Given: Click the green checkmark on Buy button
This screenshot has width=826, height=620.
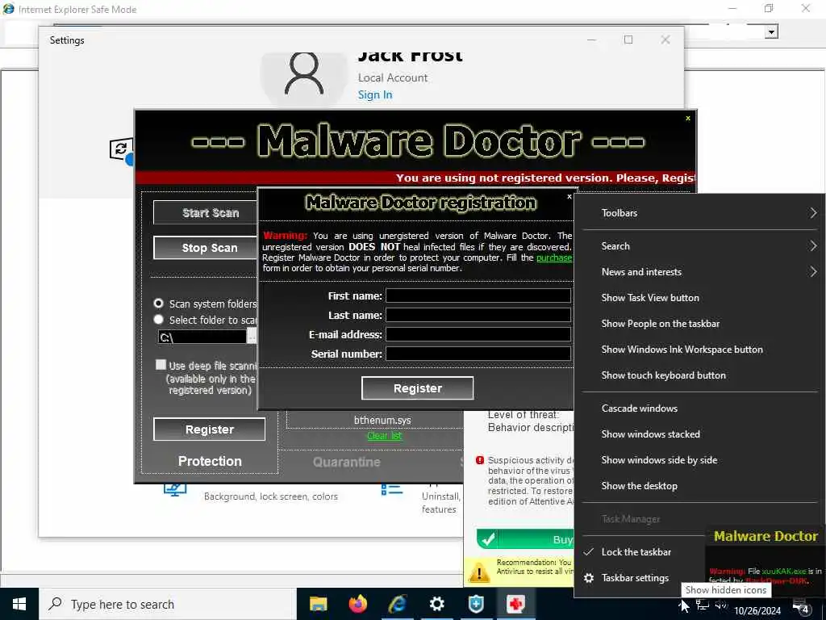Looking at the screenshot, I should [x=488, y=538].
